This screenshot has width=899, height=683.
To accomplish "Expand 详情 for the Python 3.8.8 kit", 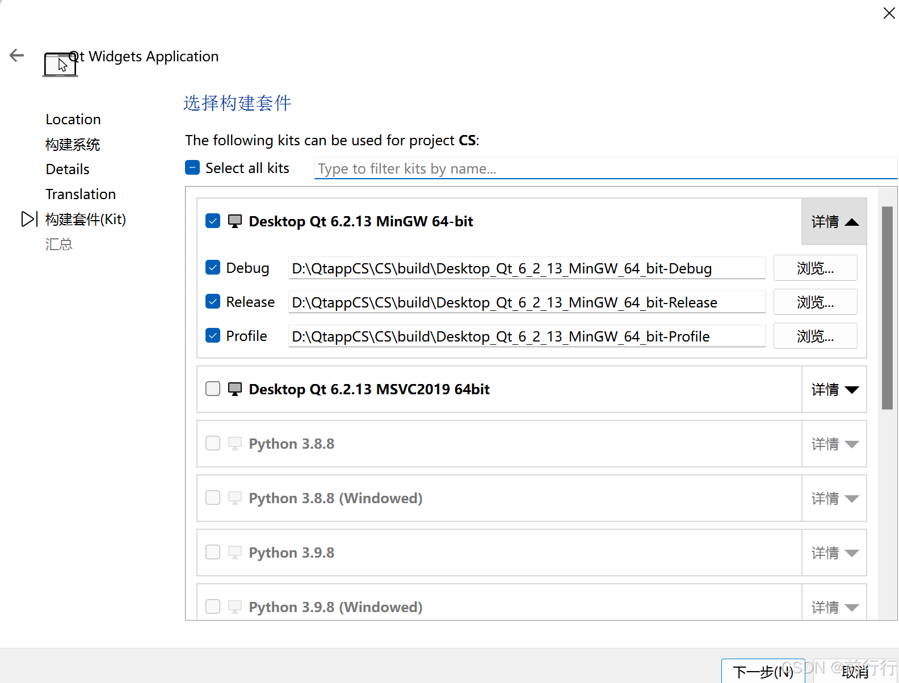I will coord(834,444).
